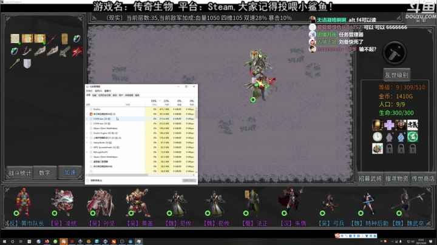Sort by CPU column in Task Manager
The width and height of the screenshot is (437, 245).
(152, 102)
